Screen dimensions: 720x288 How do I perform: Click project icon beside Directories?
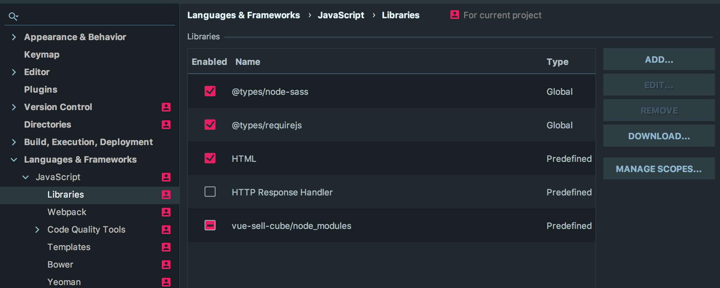(x=166, y=125)
